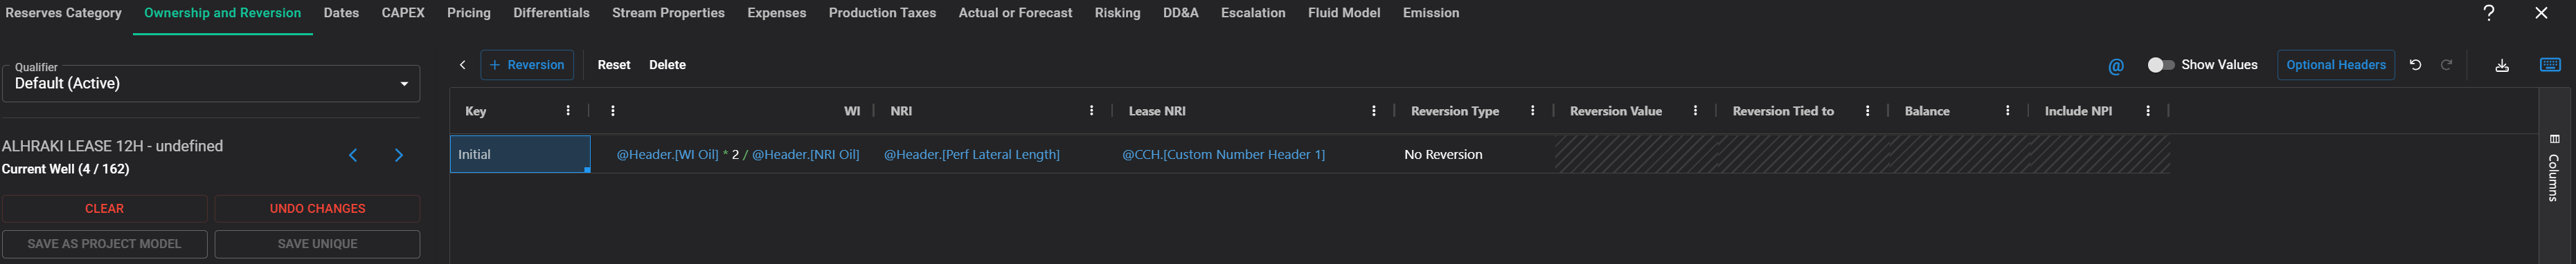Open the Key column menu dots
This screenshot has height=264, width=2576.
pos(569,111)
